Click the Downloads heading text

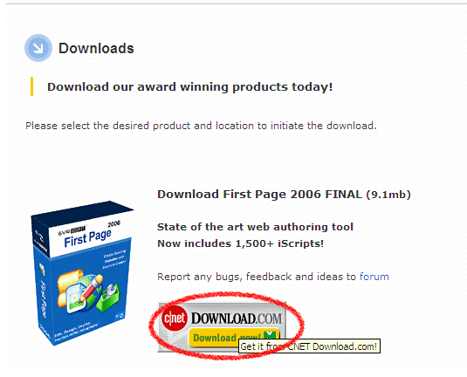coord(96,48)
